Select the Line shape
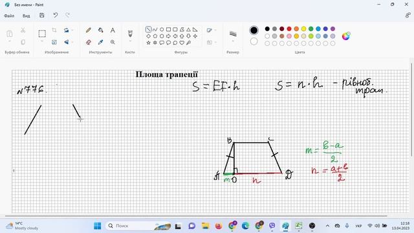 coord(148,29)
